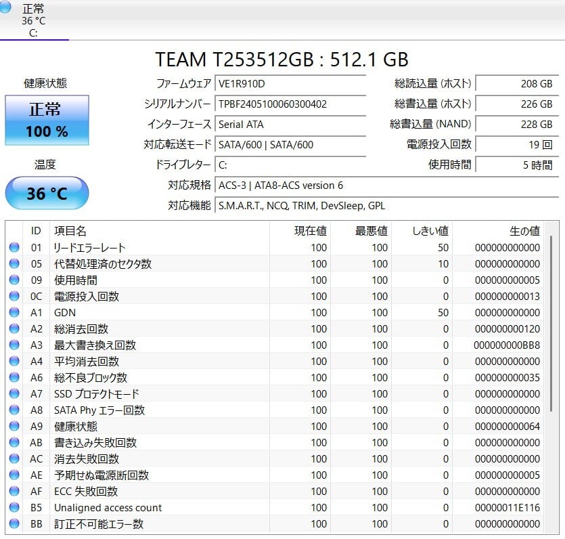
Task: Click status orb for ECC 失敗回数 row
Action: (14, 492)
